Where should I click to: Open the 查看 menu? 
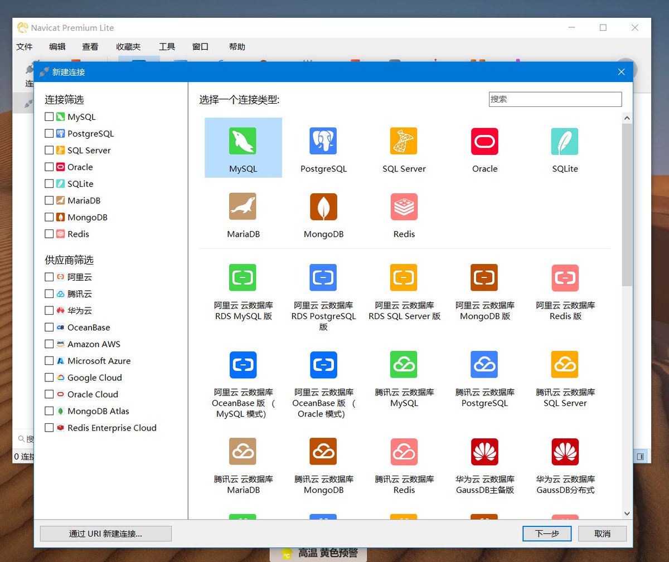point(90,47)
